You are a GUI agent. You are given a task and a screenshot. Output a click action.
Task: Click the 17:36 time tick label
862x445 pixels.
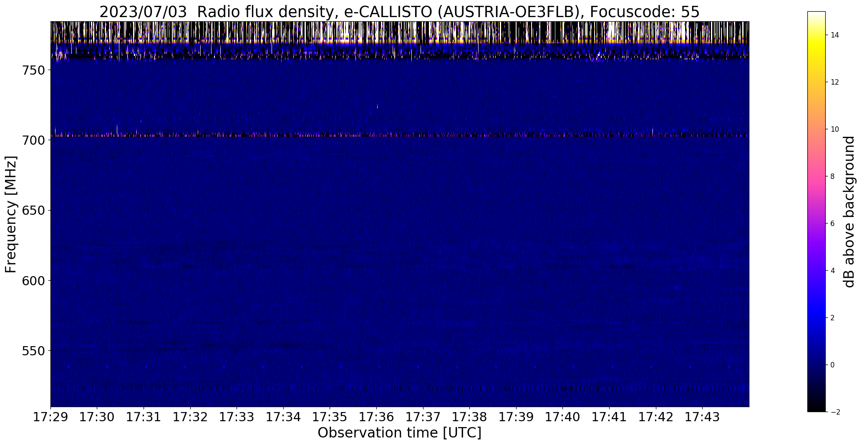pos(376,417)
